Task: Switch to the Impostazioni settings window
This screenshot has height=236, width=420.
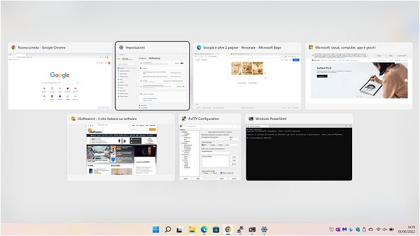Action: (152, 76)
